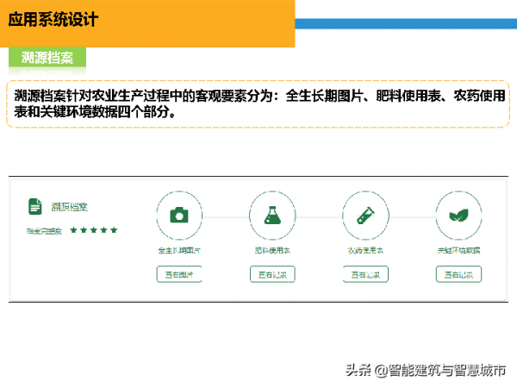Select the green 溯源档案 tab label
Viewport: 517px width, 388px height.
[x=47, y=58]
